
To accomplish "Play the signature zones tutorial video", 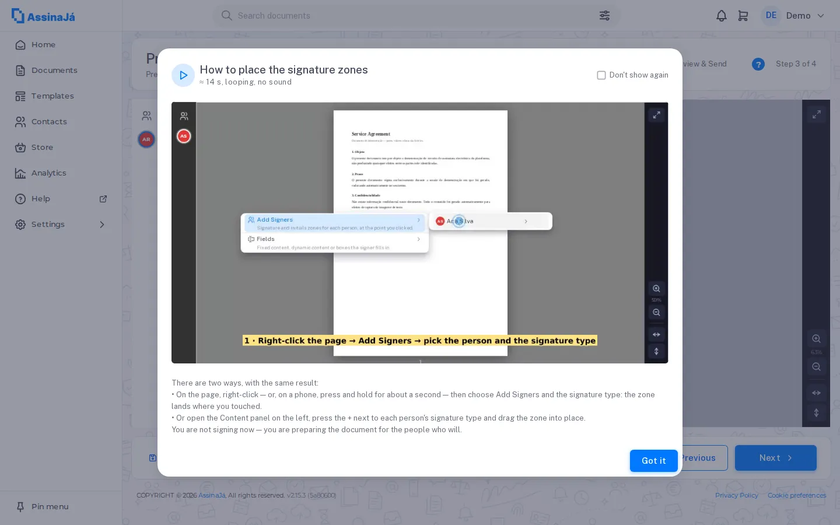I will (183, 75).
